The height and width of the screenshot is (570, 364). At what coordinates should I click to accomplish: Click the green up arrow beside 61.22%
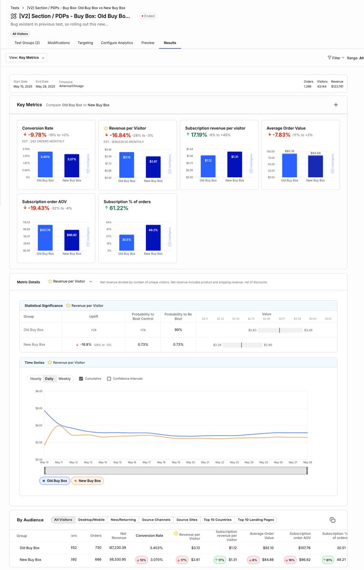coord(105,208)
